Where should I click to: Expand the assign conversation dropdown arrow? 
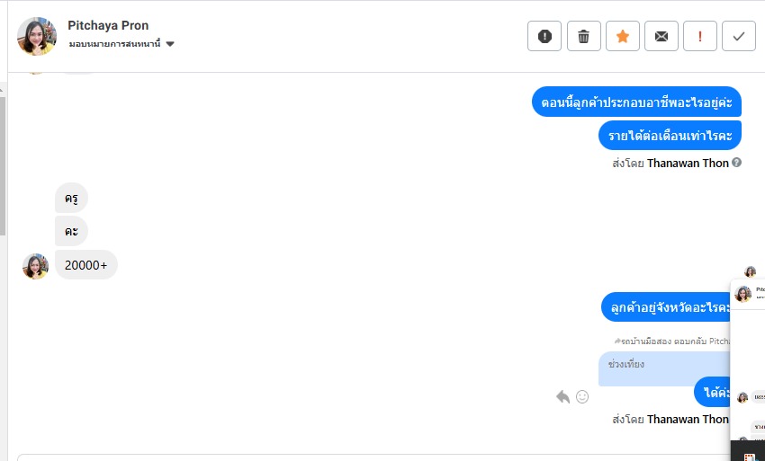click(170, 44)
